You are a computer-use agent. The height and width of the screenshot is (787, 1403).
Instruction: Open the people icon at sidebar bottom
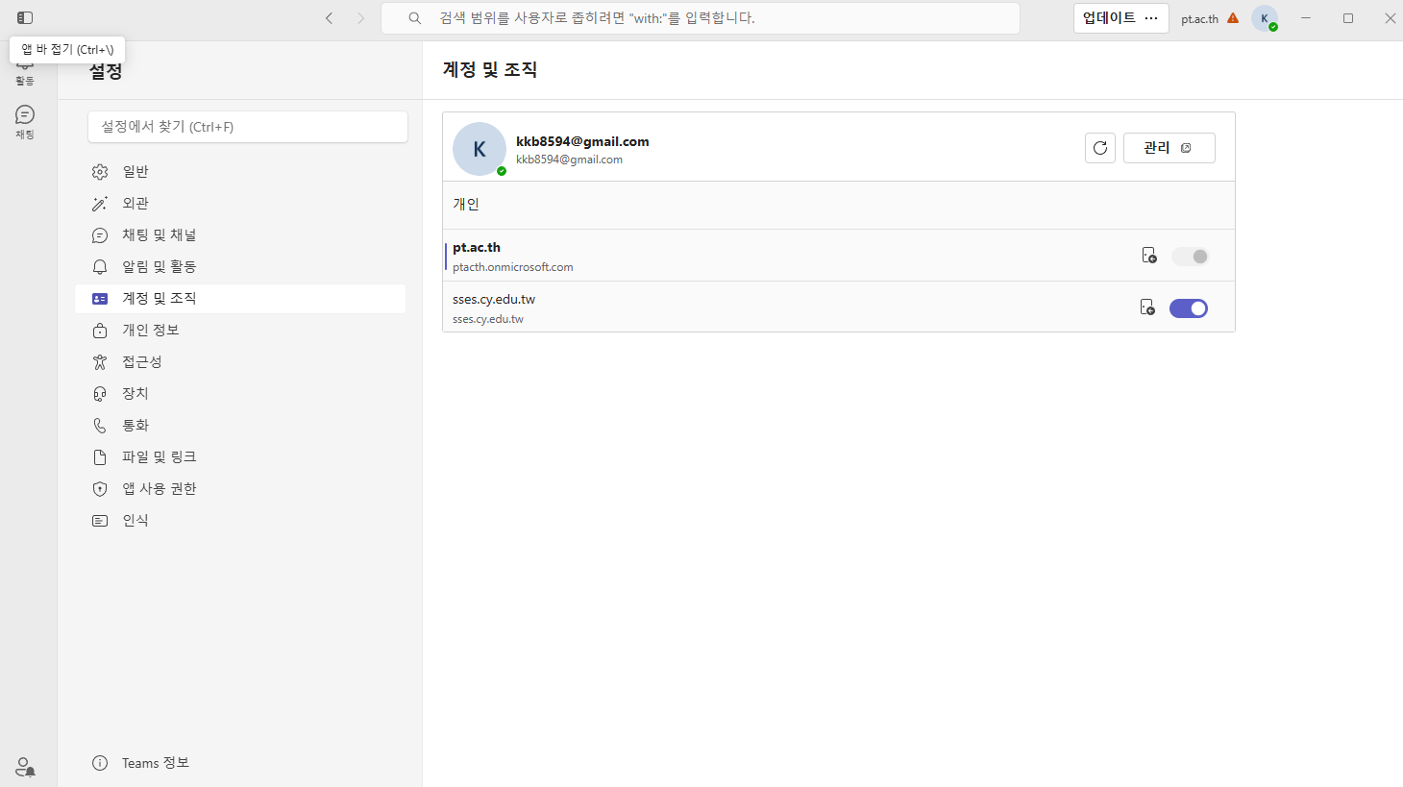coord(25,767)
